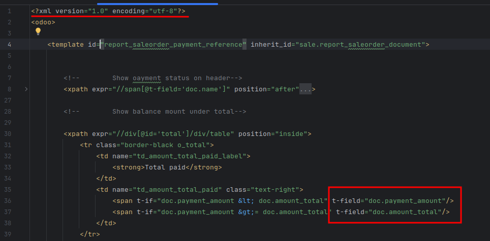This screenshot has height=241, width=490.
Task: Click the yellow lightbulb quick-fix icon
Action: click(x=38, y=31)
